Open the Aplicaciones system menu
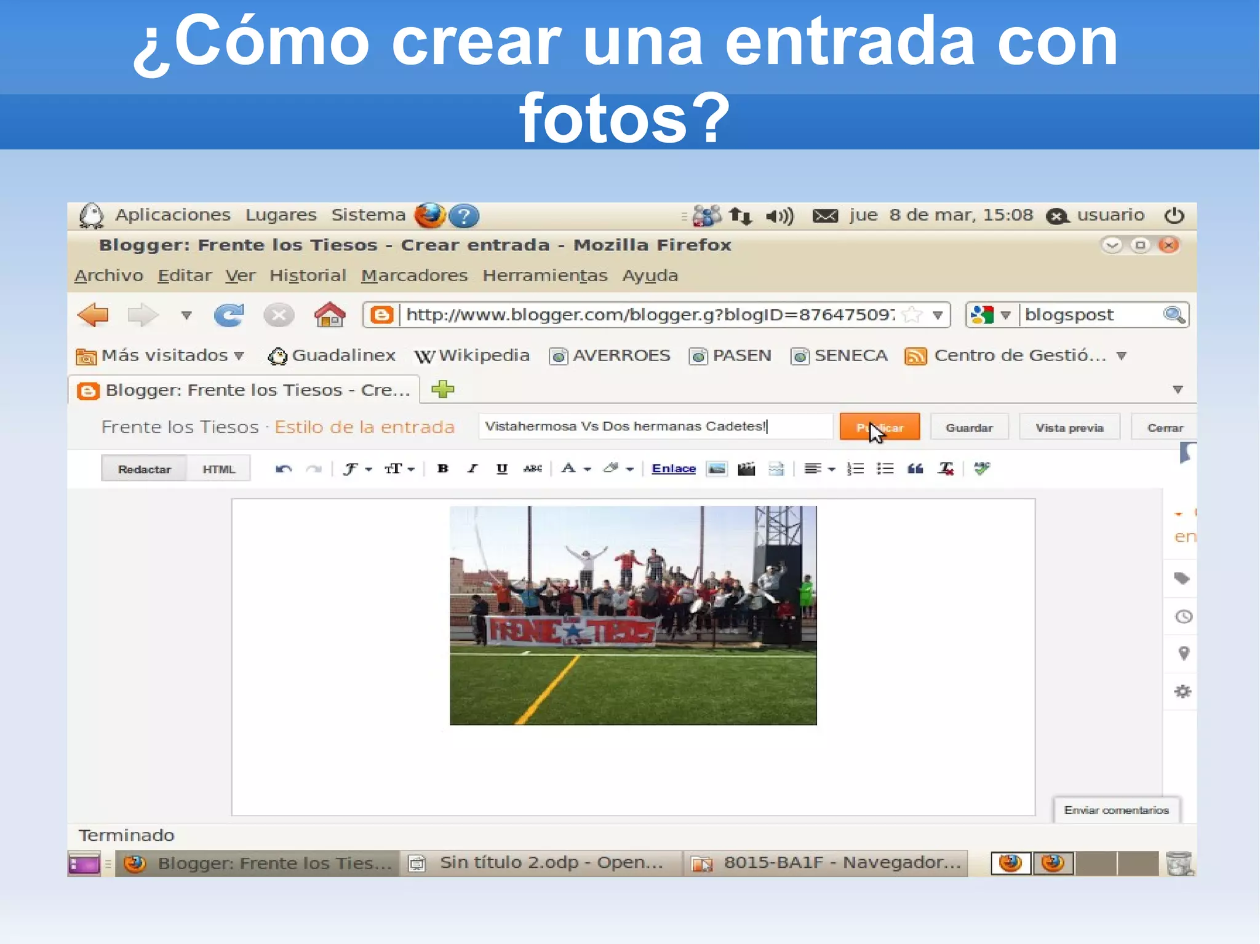This screenshot has width=1260, height=944. tap(172, 215)
